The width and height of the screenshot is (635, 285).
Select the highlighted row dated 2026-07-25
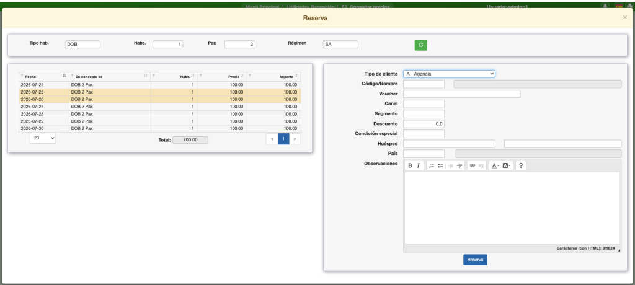(x=160, y=92)
